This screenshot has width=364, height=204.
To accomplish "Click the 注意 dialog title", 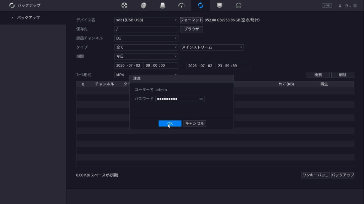I will (137, 78).
